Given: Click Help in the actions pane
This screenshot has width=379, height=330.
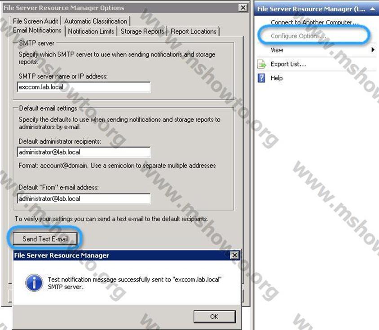Looking at the screenshot, I should [x=277, y=78].
